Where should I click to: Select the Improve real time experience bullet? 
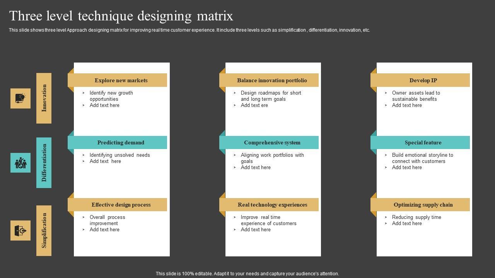(269, 220)
